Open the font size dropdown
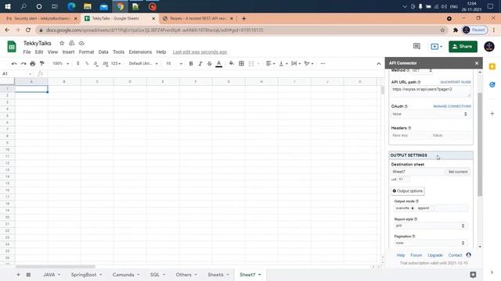501x281 pixels. click(x=174, y=64)
